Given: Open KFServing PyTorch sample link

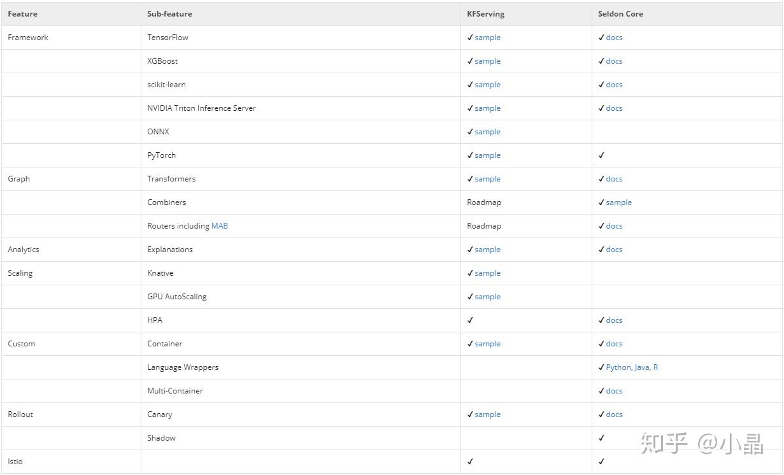Looking at the screenshot, I should coord(487,155).
